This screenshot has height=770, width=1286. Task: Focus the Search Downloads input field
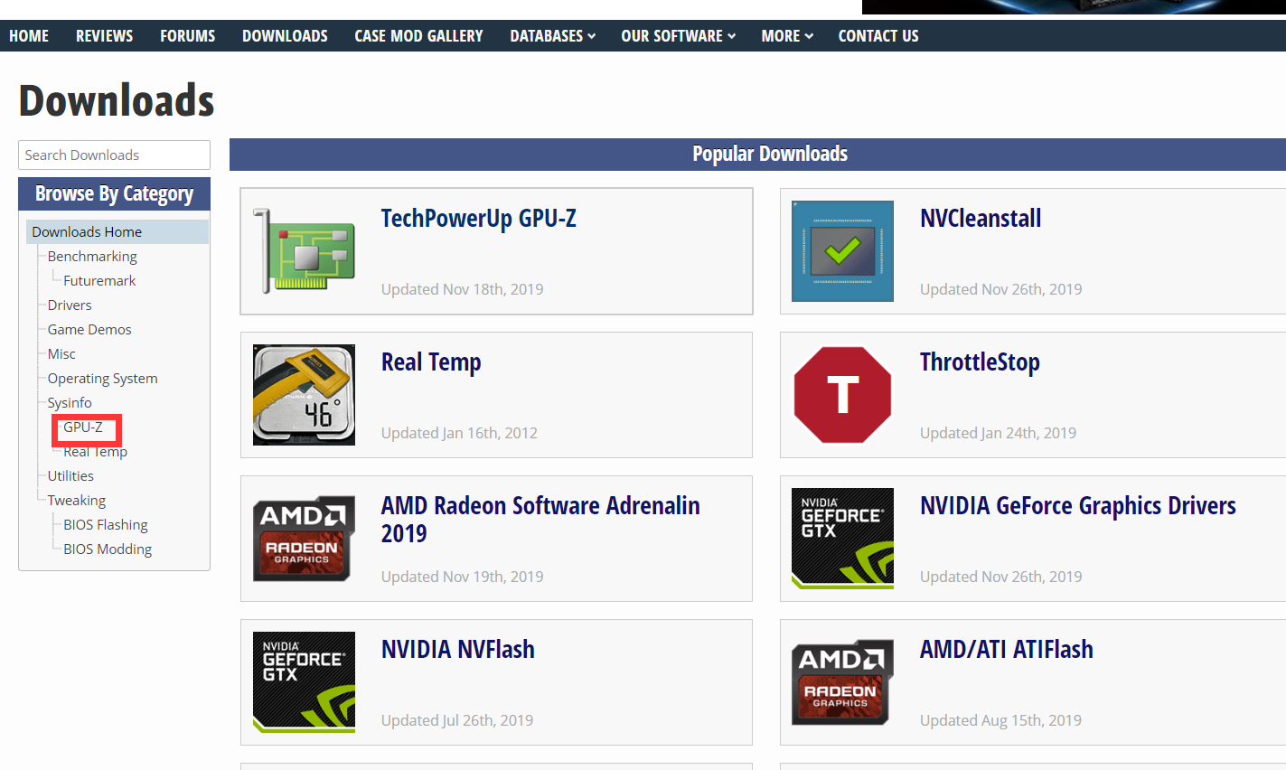pos(114,155)
